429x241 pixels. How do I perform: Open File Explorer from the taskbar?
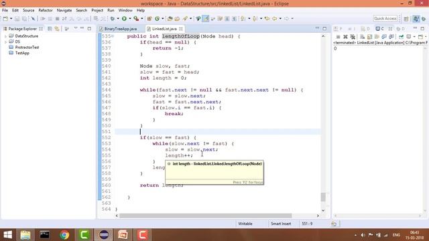pos(25,235)
